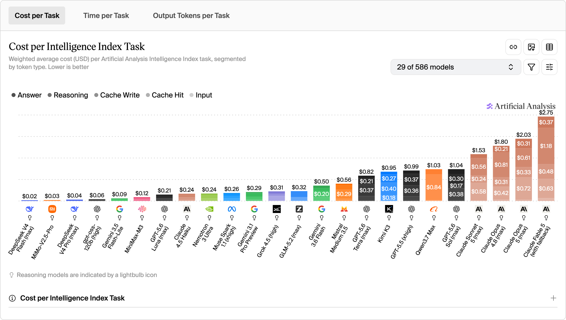The width and height of the screenshot is (566, 320).
Task: Click the lightbulb icon under Kimi K3 logo
Action: click(x=389, y=218)
